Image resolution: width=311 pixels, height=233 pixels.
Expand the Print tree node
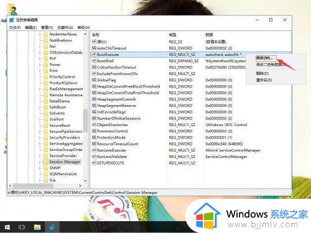40,71
